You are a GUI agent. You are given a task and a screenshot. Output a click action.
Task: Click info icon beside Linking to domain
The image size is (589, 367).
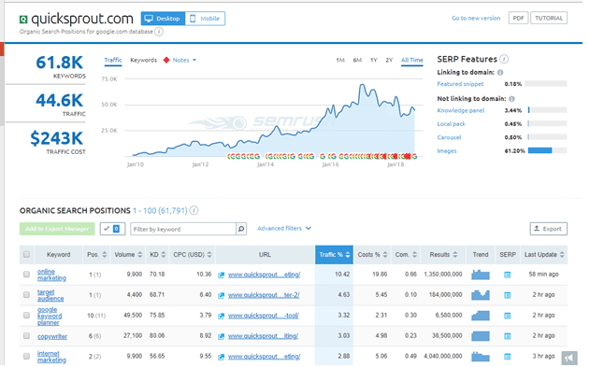click(x=500, y=73)
